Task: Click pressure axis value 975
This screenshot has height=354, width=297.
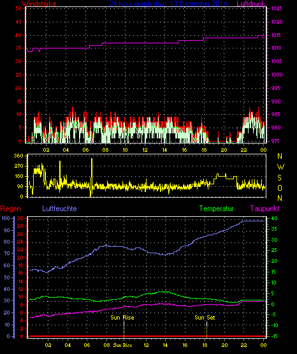Action: pyautogui.click(x=276, y=141)
